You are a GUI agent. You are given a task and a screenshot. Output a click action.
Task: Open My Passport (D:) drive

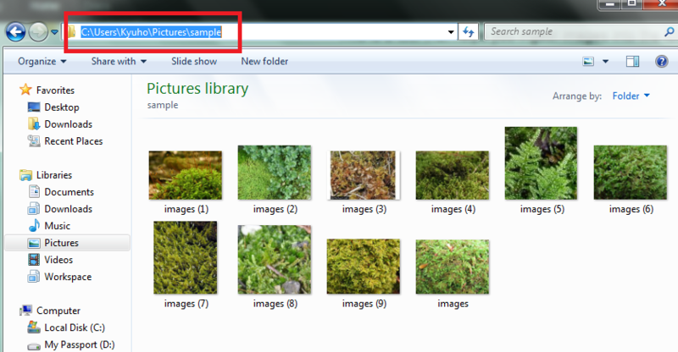click(80, 344)
